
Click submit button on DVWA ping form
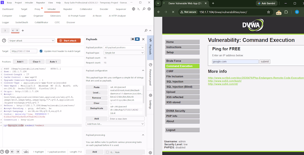click(x=265, y=61)
